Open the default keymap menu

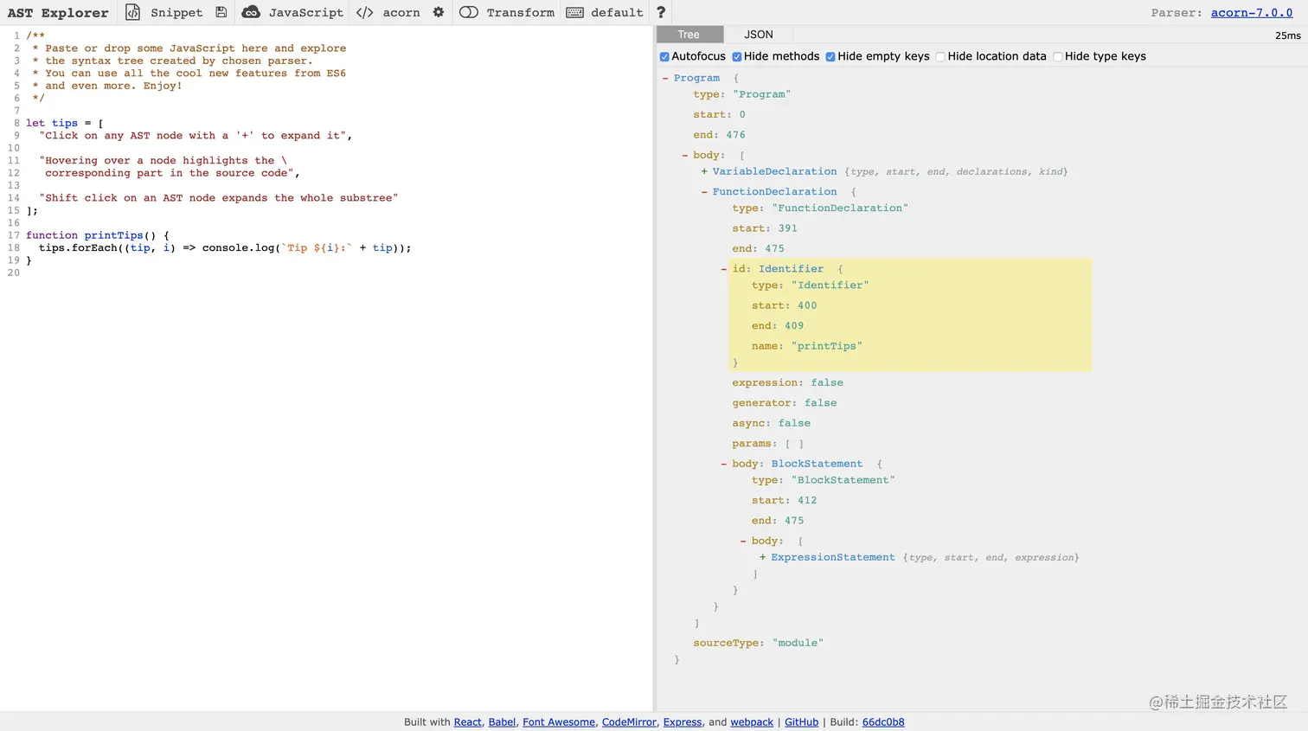617,12
